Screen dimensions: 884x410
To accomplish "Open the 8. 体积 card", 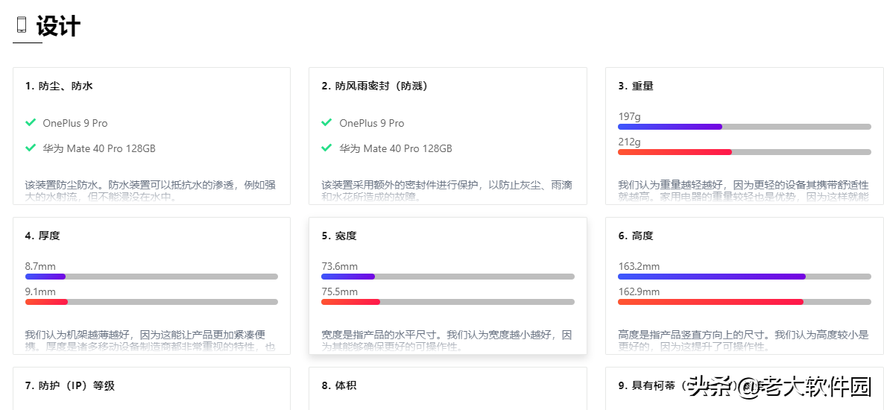I will coord(339,386).
